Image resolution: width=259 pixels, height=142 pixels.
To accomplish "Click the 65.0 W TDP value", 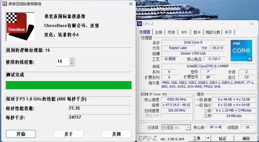I will [x=218, y=48].
